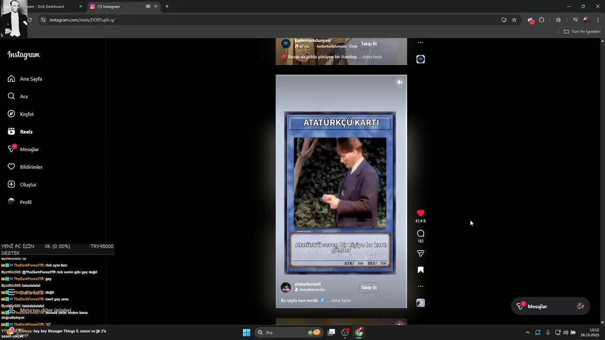This screenshot has width=605, height=340.
Task: Open Chrome profile avatar
Action: click(587, 20)
